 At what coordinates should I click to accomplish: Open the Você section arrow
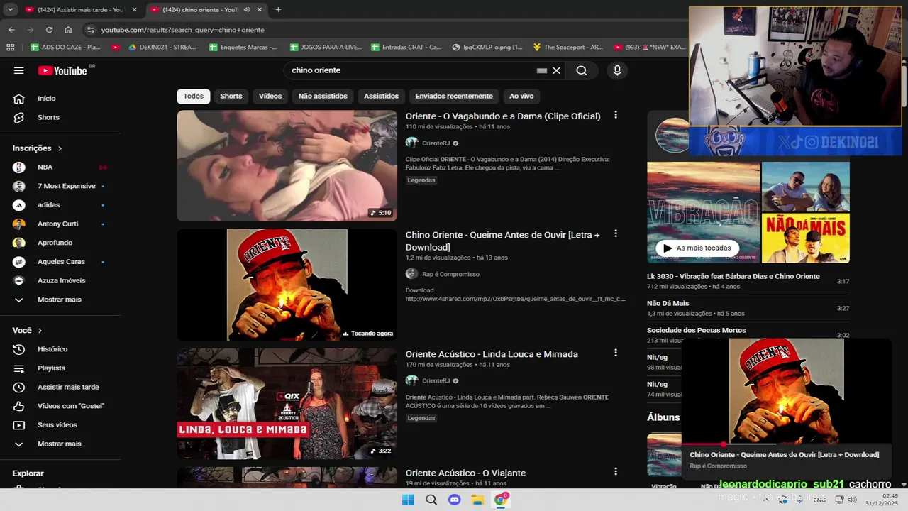point(40,331)
